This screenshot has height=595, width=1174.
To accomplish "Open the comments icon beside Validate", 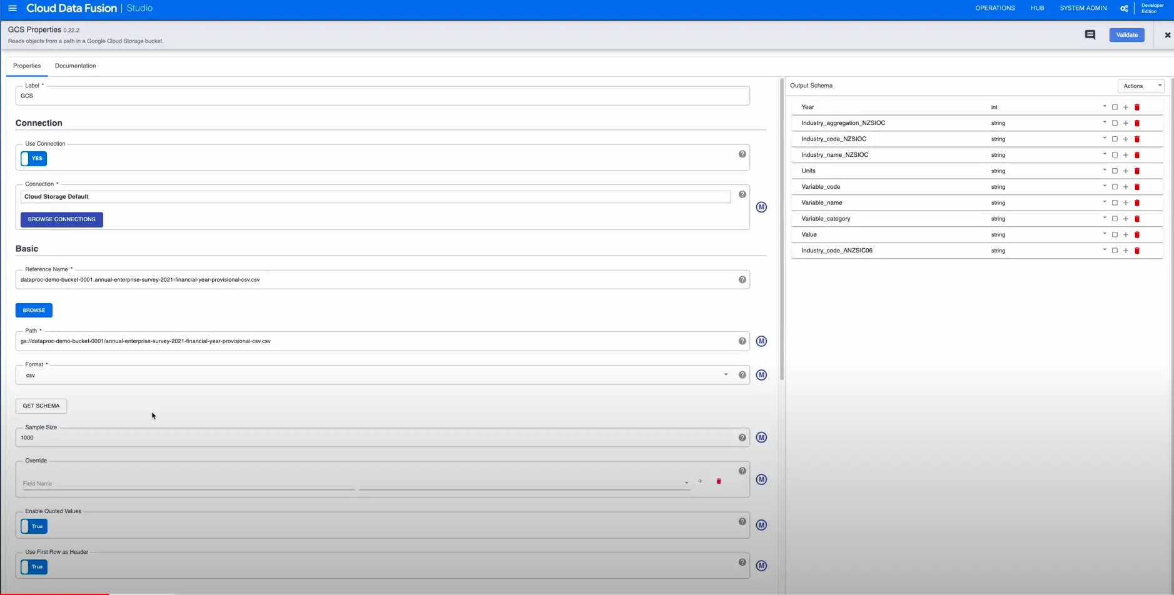I will pos(1090,35).
